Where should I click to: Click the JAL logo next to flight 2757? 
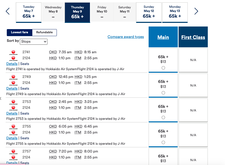click(x=13, y=152)
